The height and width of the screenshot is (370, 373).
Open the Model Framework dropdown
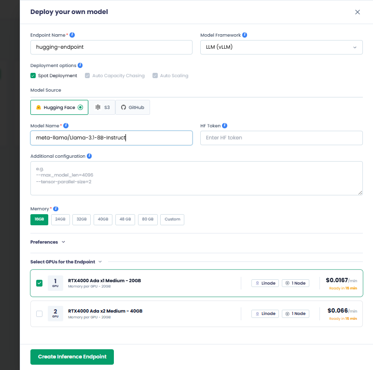pyautogui.click(x=281, y=47)
